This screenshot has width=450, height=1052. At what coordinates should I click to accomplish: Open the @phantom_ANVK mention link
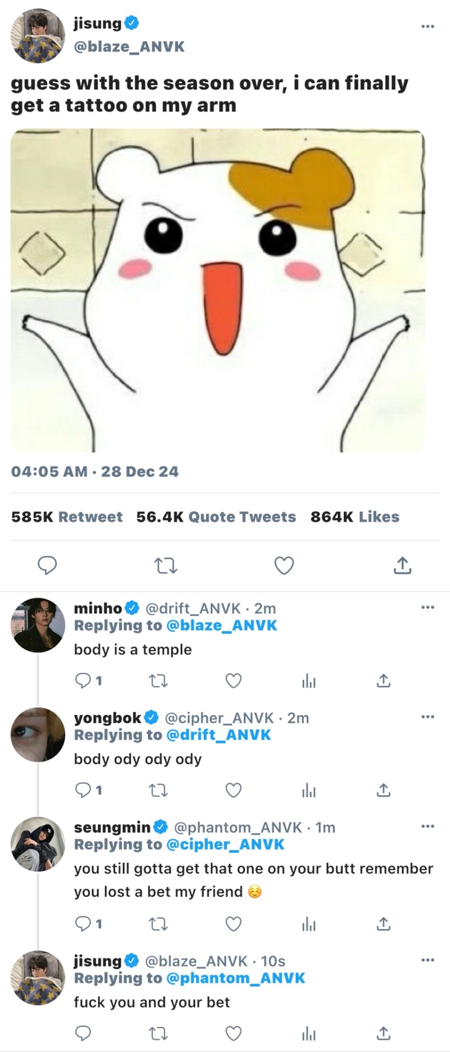235,978
